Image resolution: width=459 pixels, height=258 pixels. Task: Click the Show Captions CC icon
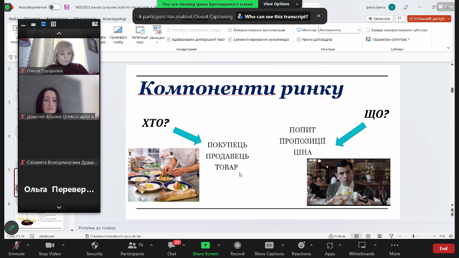[269, 245]
